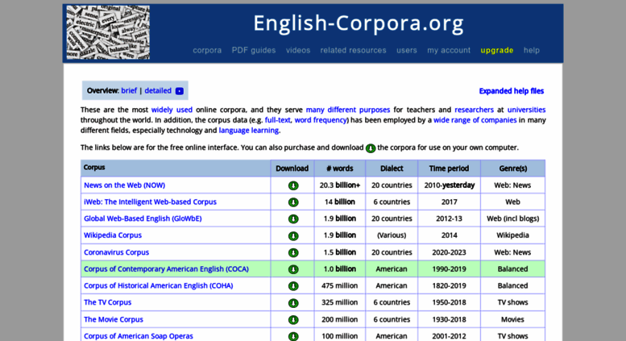This screenshot has height=341, width=626.
Task: Click the '20.3 billion+' word count cell
Action: click(340, 185)
